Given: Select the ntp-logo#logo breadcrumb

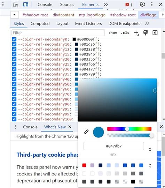Looking at the screenshot, I should [92, 15].
